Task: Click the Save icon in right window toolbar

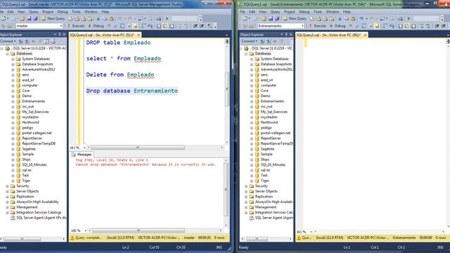Action: pos(271,18)
